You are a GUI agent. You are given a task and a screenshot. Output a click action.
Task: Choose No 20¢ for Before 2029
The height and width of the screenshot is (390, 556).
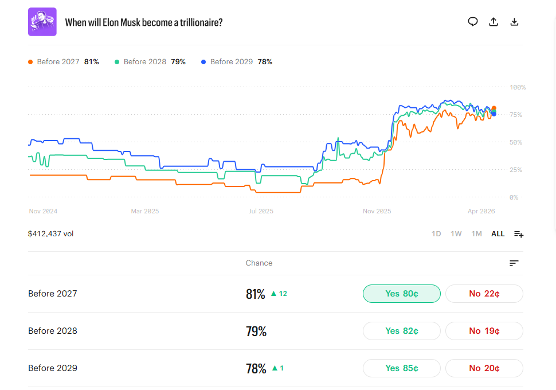484,368
